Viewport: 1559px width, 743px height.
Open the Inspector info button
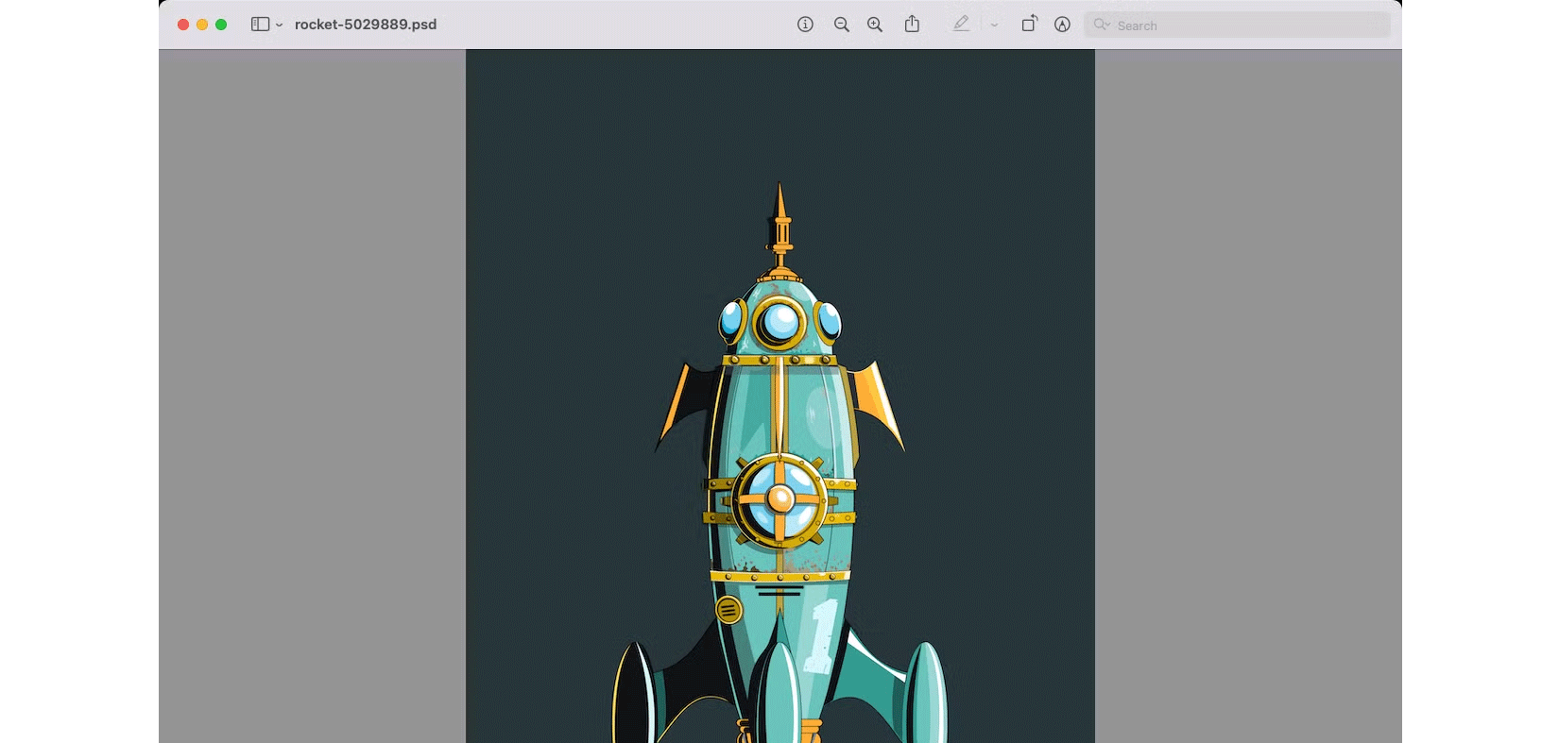click(805, 25)
